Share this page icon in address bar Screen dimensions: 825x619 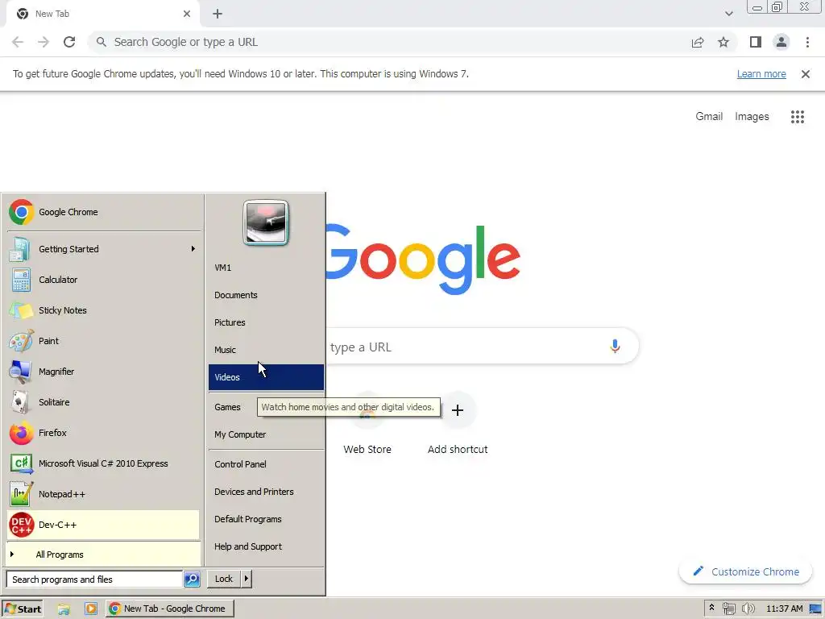tap(698, 42)
